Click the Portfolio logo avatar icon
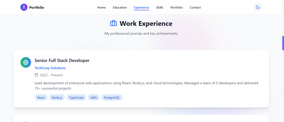Image resolution: width=284 pixels, height=122 pixels. click(24, 7)
